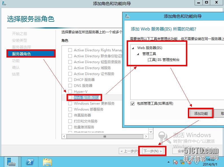224x167 pixels.
Task: Select Windows 部署服务 role text
Action: 89,109
